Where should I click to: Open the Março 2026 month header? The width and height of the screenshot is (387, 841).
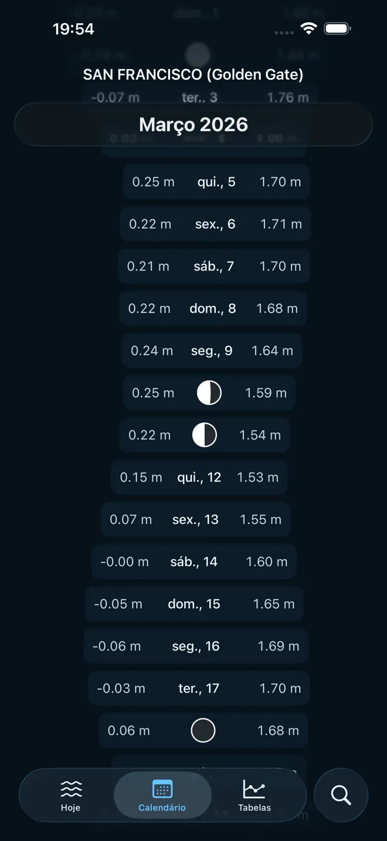click(193, 124)
